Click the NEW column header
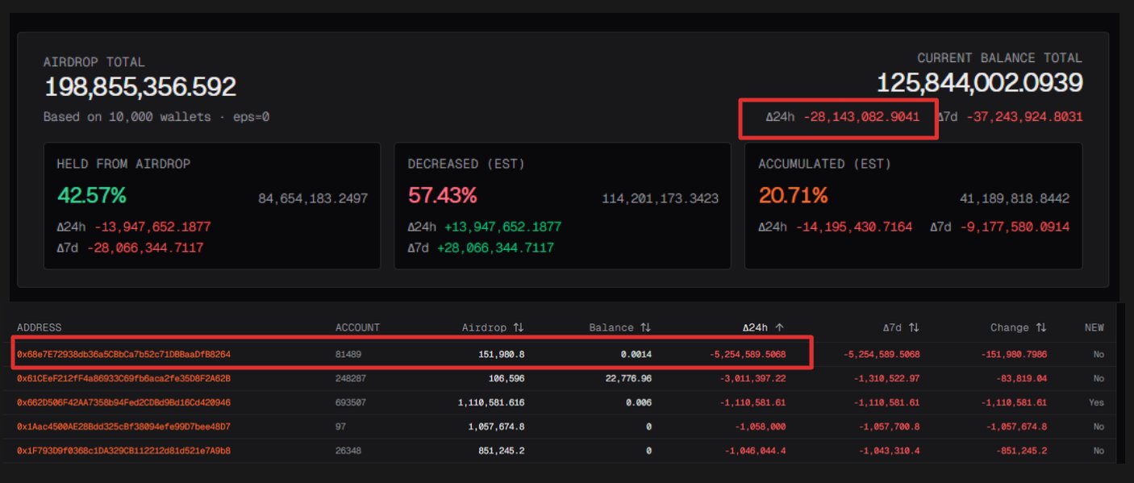 pyautogui.click(x=1094, y=328)
